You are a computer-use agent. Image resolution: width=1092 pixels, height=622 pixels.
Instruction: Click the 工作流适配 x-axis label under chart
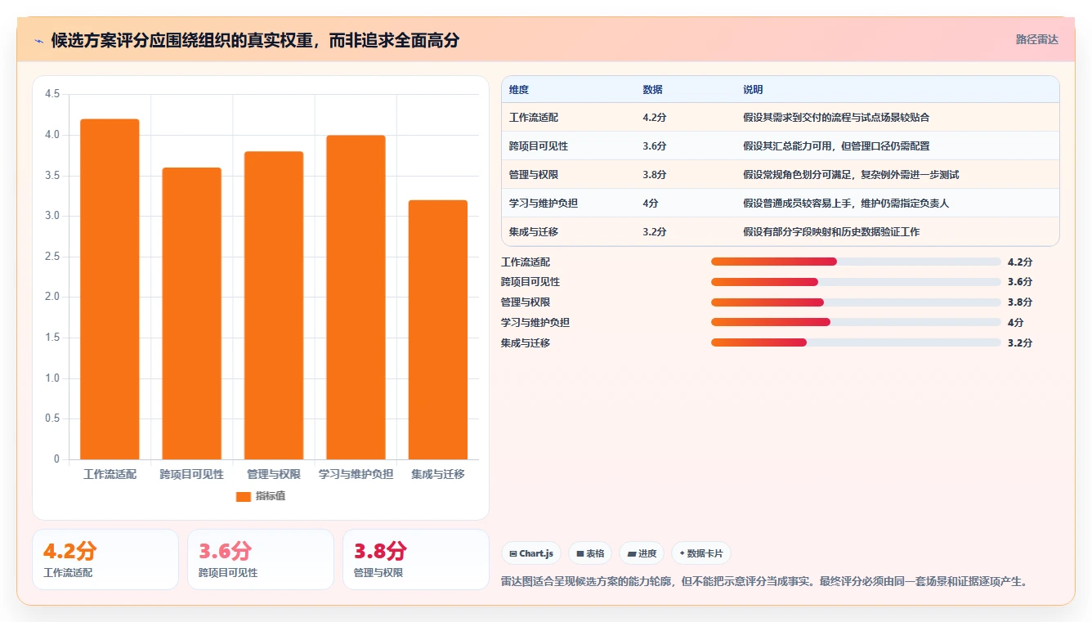[x=110, y=474]
